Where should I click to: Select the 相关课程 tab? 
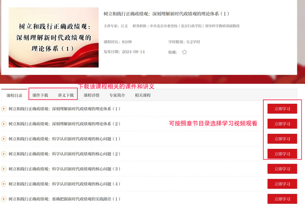tap(143, 95)
